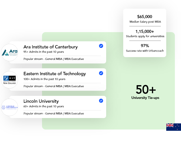Click Lincoln card's popular stream MBA text

54,113
